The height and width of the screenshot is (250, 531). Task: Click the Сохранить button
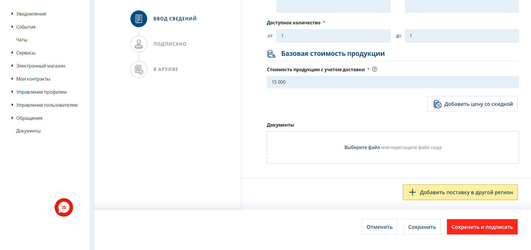(x=422, y=227)
